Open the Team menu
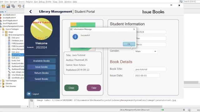The height and width of the screenshot is (112, 200). click(x=55, y=2)
